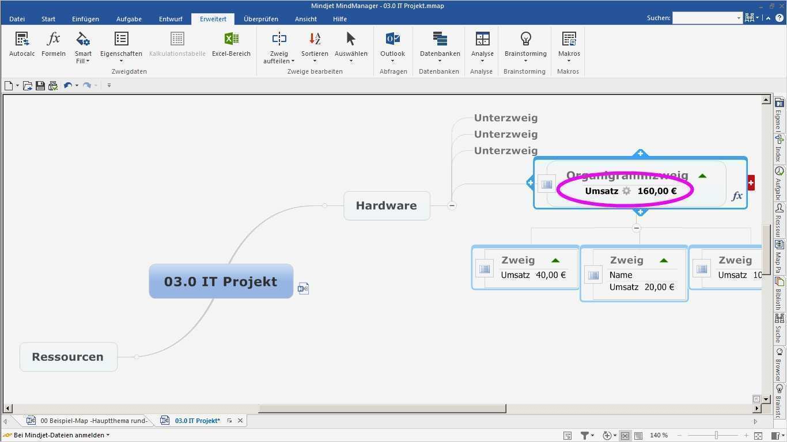
Task: Open a file using the folder icon
Action: click(27, 86)
